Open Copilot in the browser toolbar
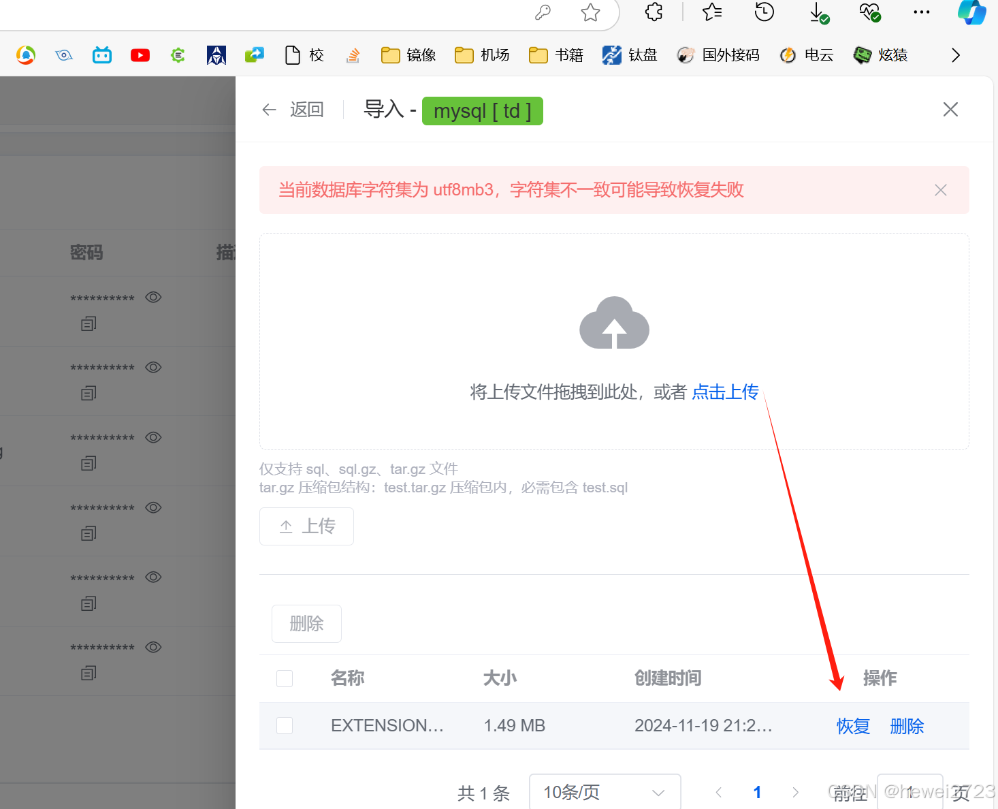This screenshot has width=998, height=809. [x=972, y=12]
